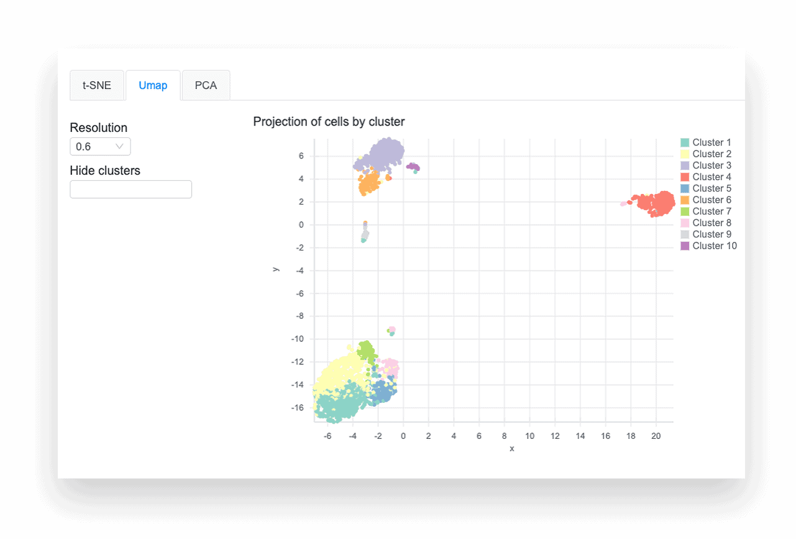Click the red Cluster 4 point cloud

(x=655, y=203)
